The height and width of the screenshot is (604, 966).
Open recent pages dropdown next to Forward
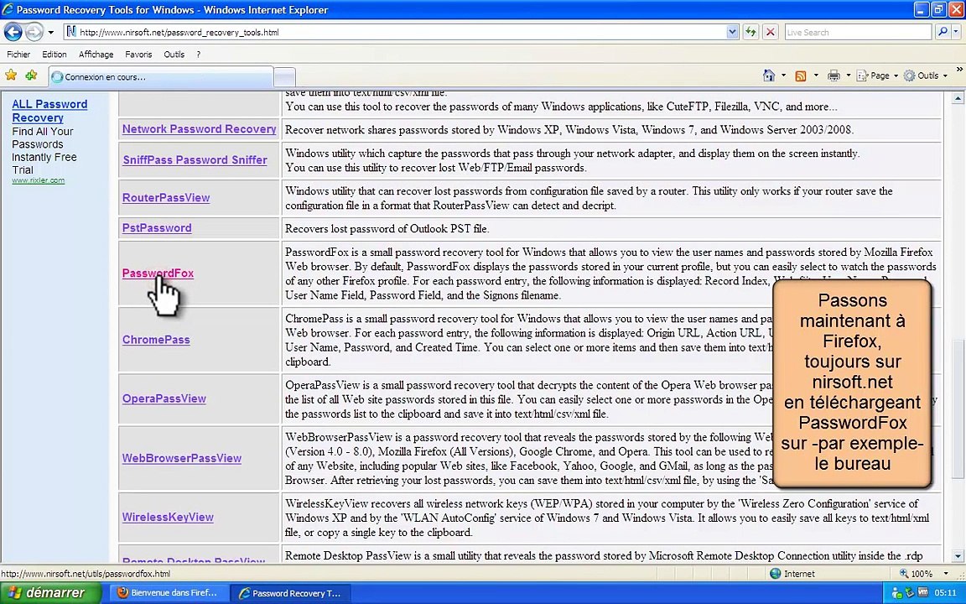coord(50,32)
